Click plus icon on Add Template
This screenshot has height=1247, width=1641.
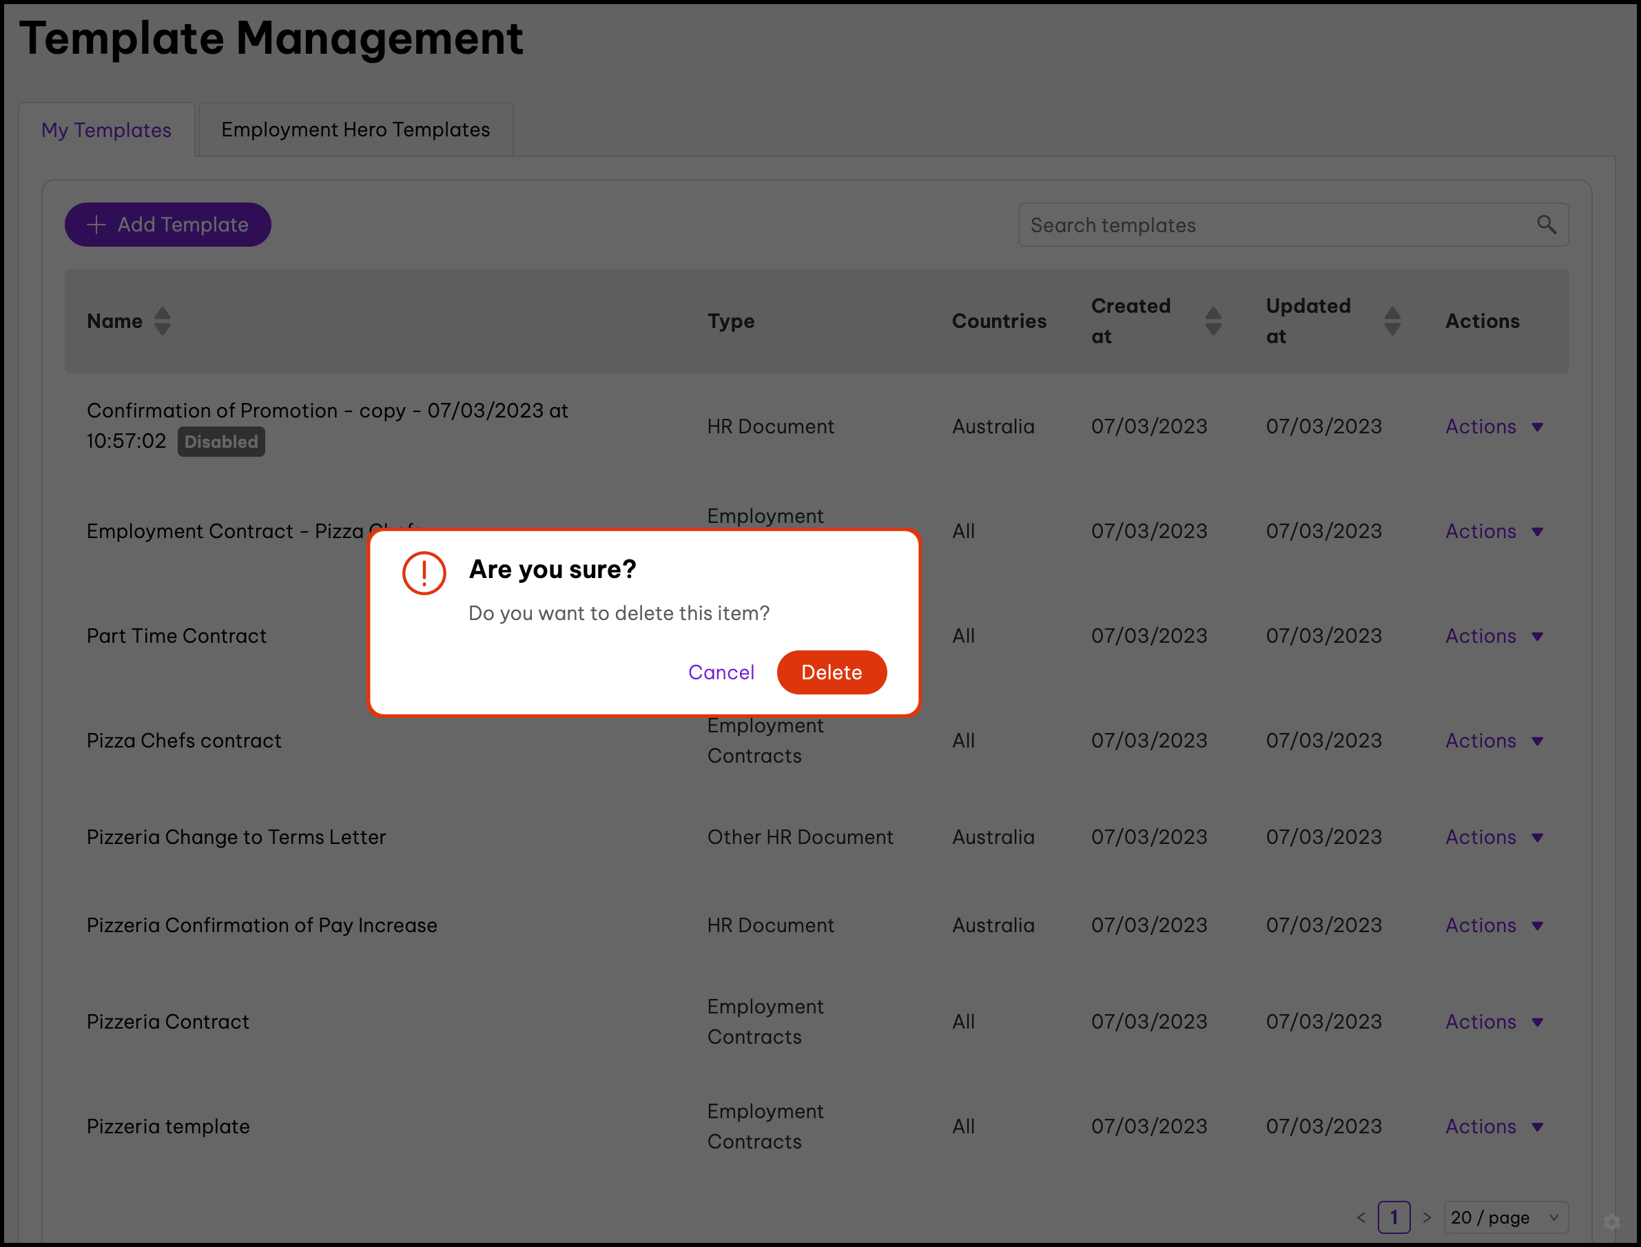tap(96, 224)
